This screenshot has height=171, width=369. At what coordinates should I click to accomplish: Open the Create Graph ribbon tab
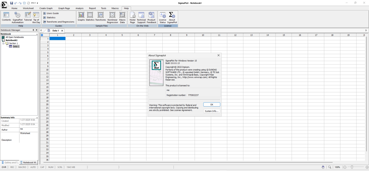(x=46, y=8)
